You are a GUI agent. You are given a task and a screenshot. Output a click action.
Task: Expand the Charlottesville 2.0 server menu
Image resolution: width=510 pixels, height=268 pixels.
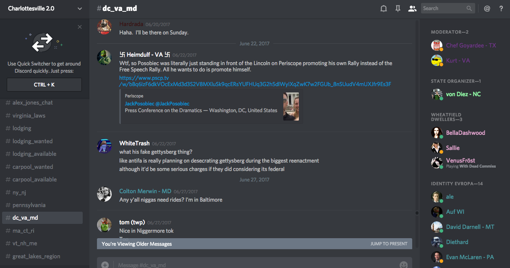pos(80,8)
